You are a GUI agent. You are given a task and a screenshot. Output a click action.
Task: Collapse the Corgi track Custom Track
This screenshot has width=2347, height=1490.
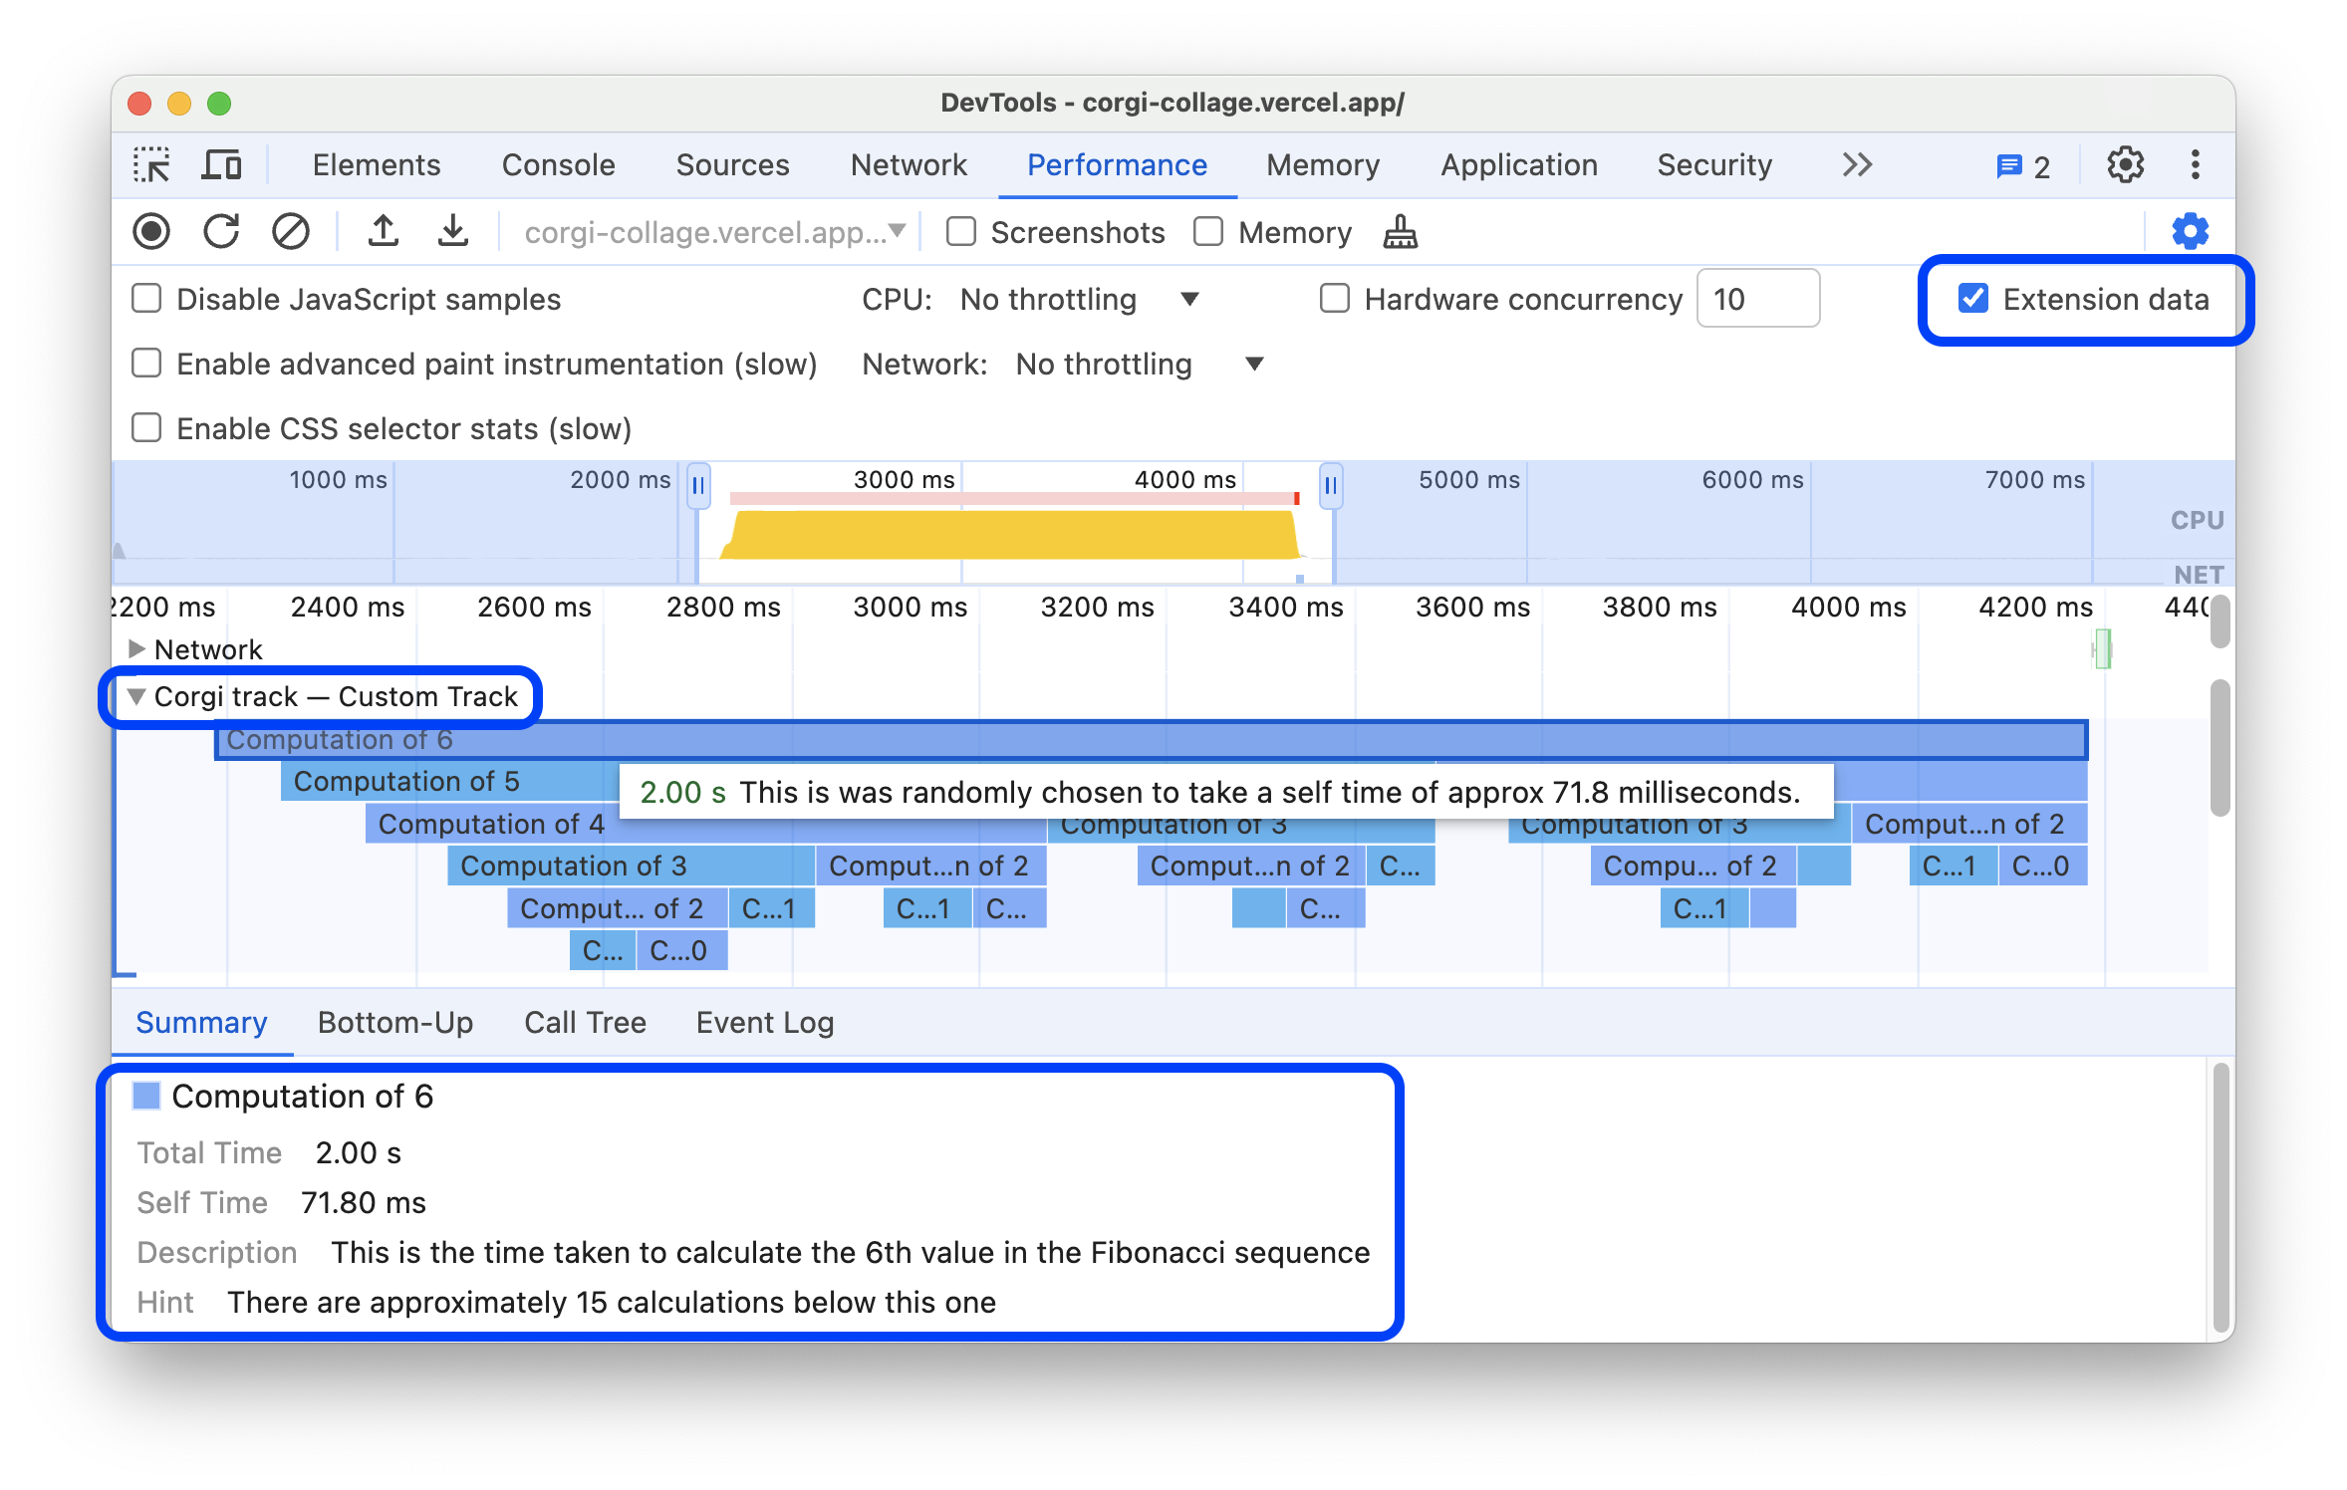click(x=136, y=696)
